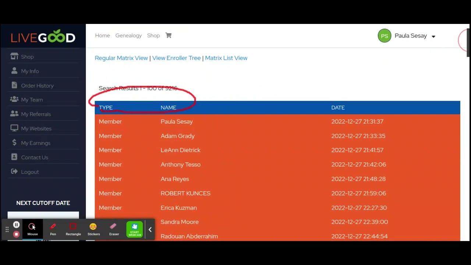Click the Logout arrow icon
471x265 pixels.
click(x=14, y=171)
